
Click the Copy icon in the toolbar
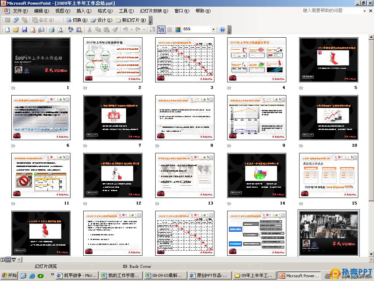tap(98, 30)
